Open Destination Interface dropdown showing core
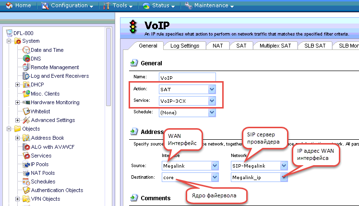 click(x=190, y=177)
